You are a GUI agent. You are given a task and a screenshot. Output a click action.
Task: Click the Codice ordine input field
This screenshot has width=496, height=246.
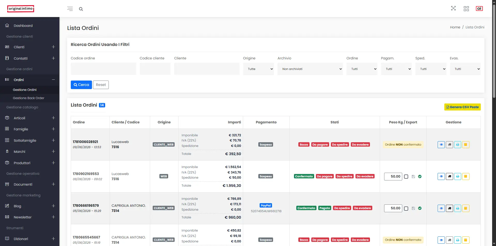[103, 69]
